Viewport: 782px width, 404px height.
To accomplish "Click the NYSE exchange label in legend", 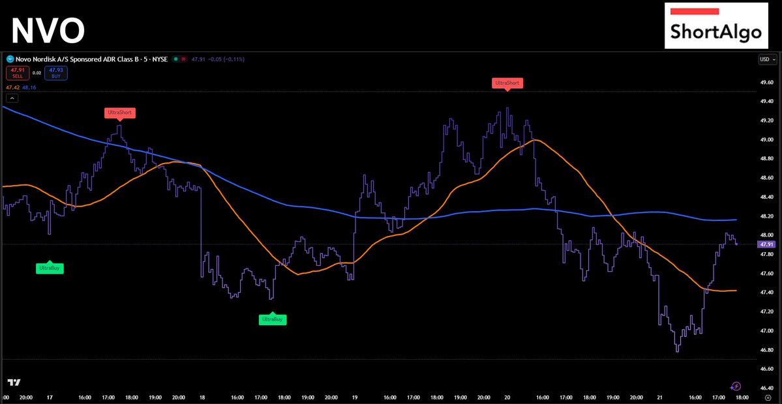I will coord(159,59).
